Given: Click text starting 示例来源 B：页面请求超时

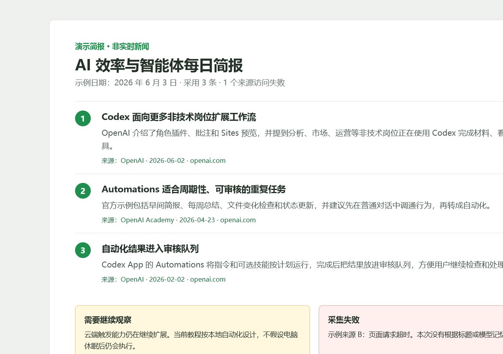Looking at the screenshot, I should 415,335.
